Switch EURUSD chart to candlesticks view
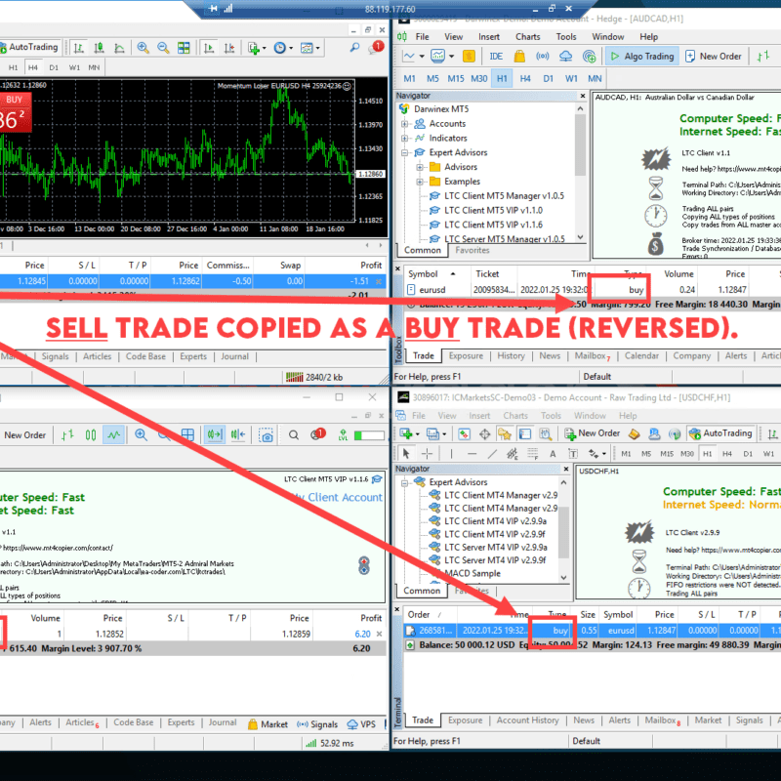This screenshot has height=781, width=781. coord(99,48)
